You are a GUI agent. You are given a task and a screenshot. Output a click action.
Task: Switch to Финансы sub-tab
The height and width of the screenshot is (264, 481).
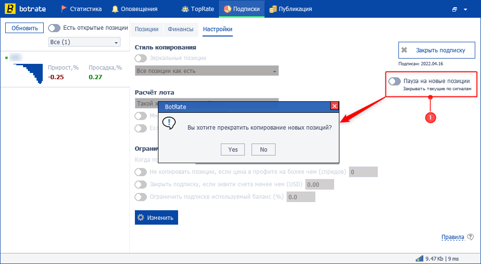pyautogui.click(x=180, y=29)
